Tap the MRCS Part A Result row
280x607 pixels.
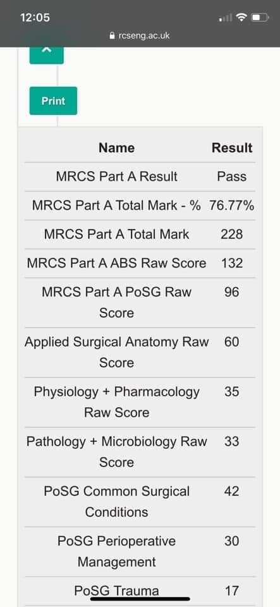point(140,176)
